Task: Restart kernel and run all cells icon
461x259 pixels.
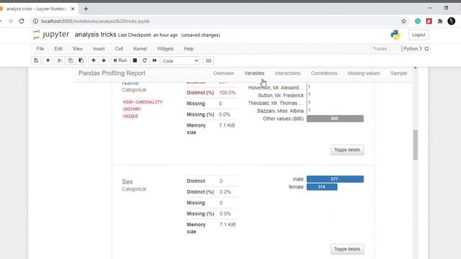Action: click(x=155, y=60)
